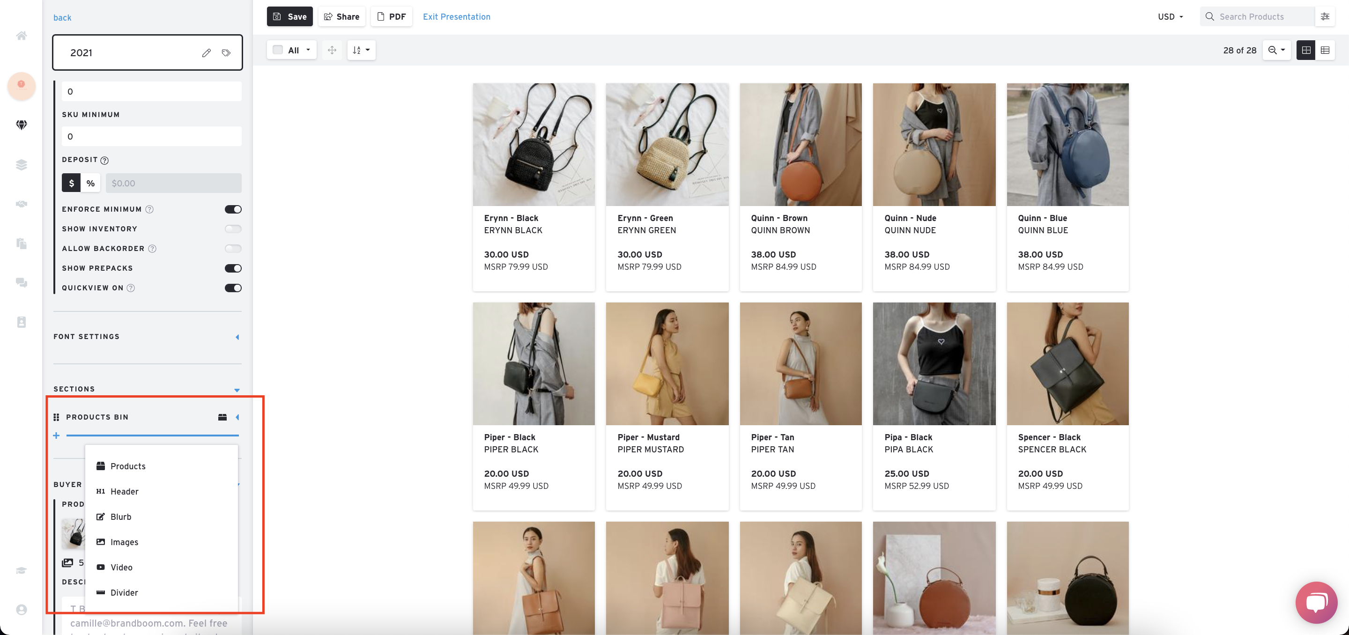Viewport: 1349px width, 635px height.
Task: Open the graduation cap sidebar icon
Action: (x=22, y=570)
